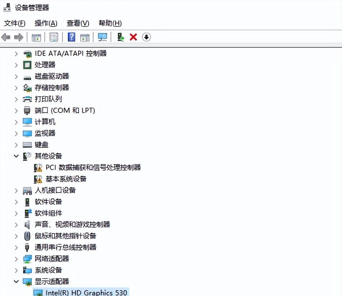Click the warning icon on PCI 数据捕获和信号处理控制器
The height and width of the screenshot is (296, 342).
[x=38, y=167]
